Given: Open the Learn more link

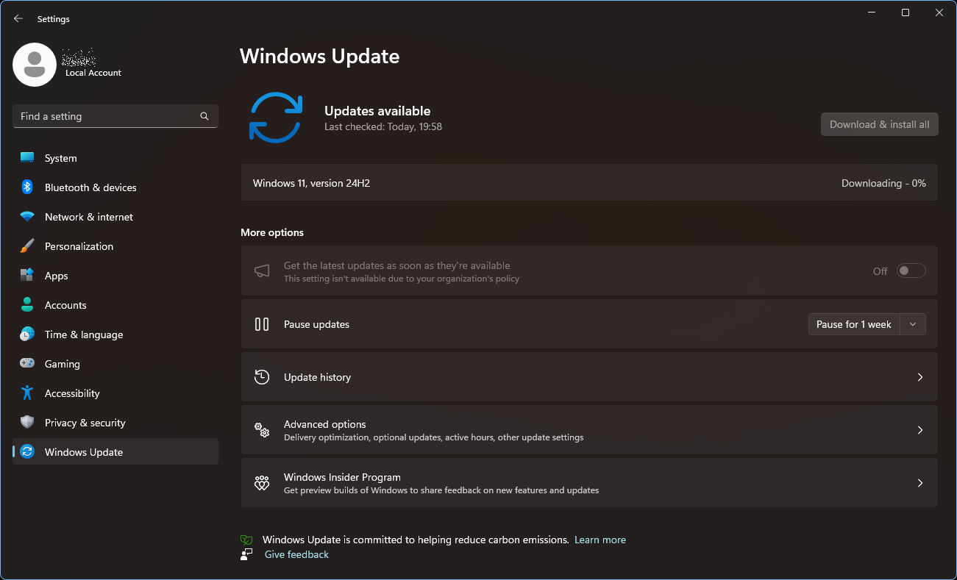Looking at the screenshot, I should click(600, 540).
